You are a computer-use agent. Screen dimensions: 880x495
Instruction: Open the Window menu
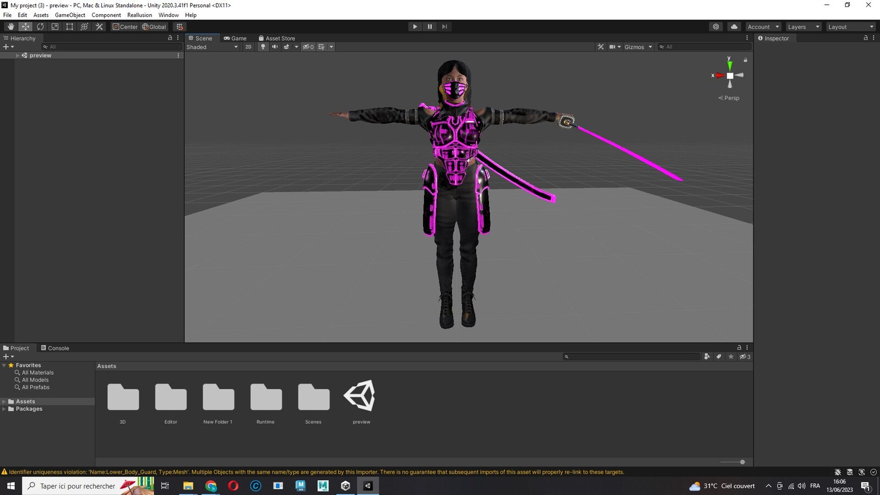[168, 15]
